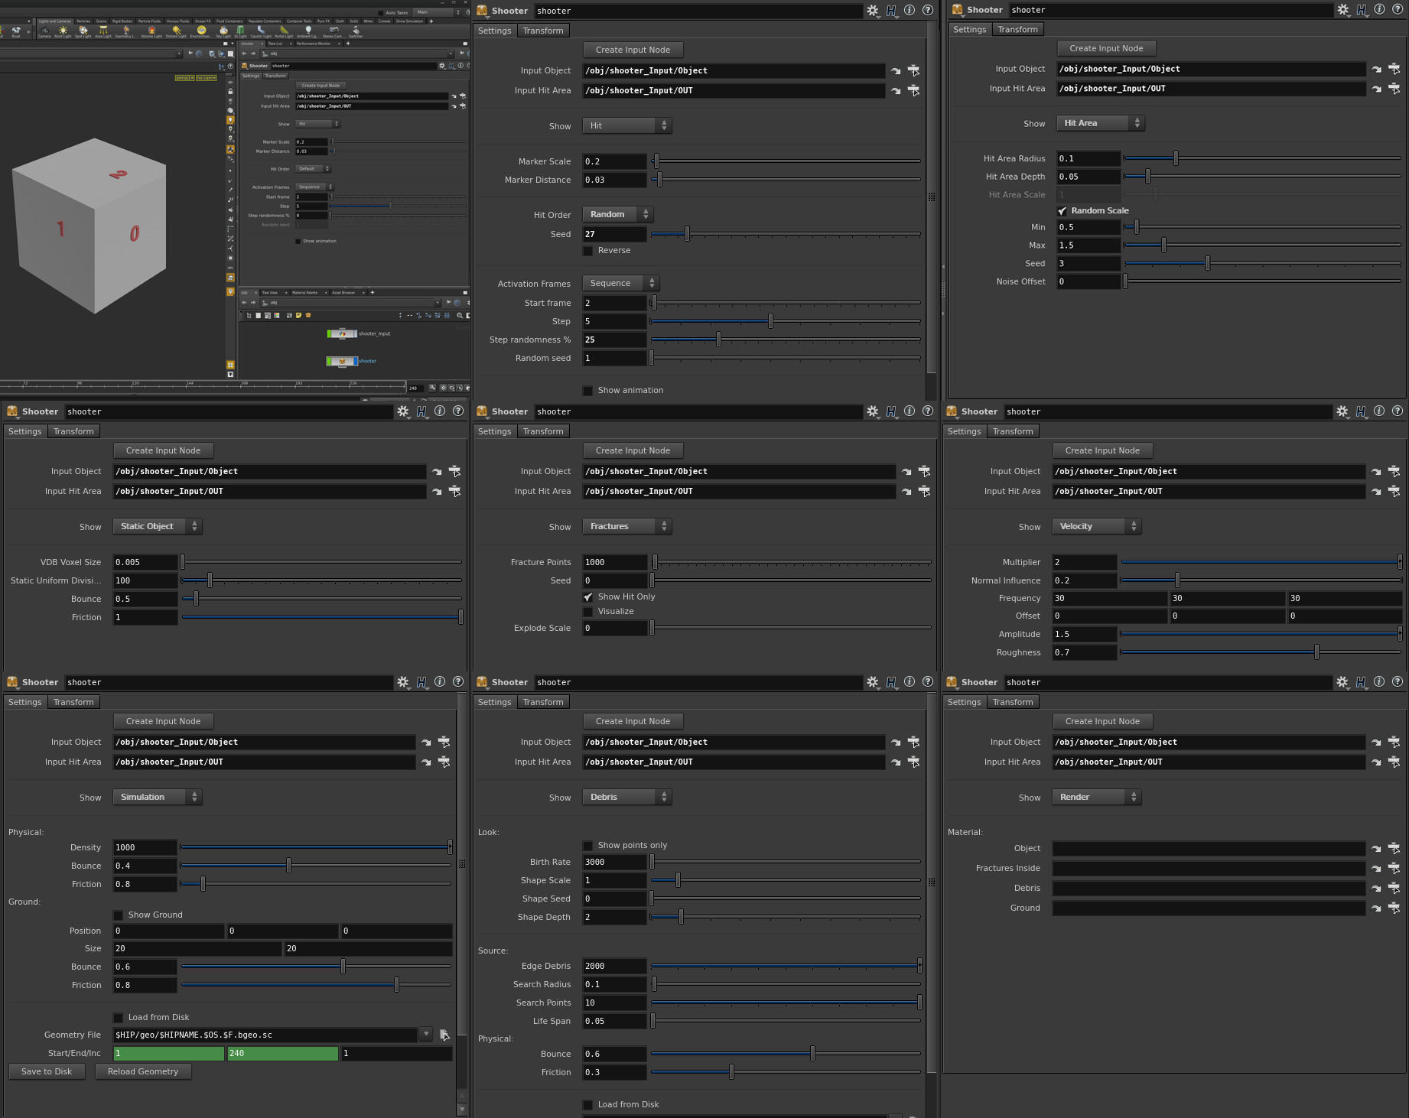The height and width of the screenshot is (1118, 1409).
Task: Jump to operator for Fractures Inside material
Action: [x=1376, y=868]
